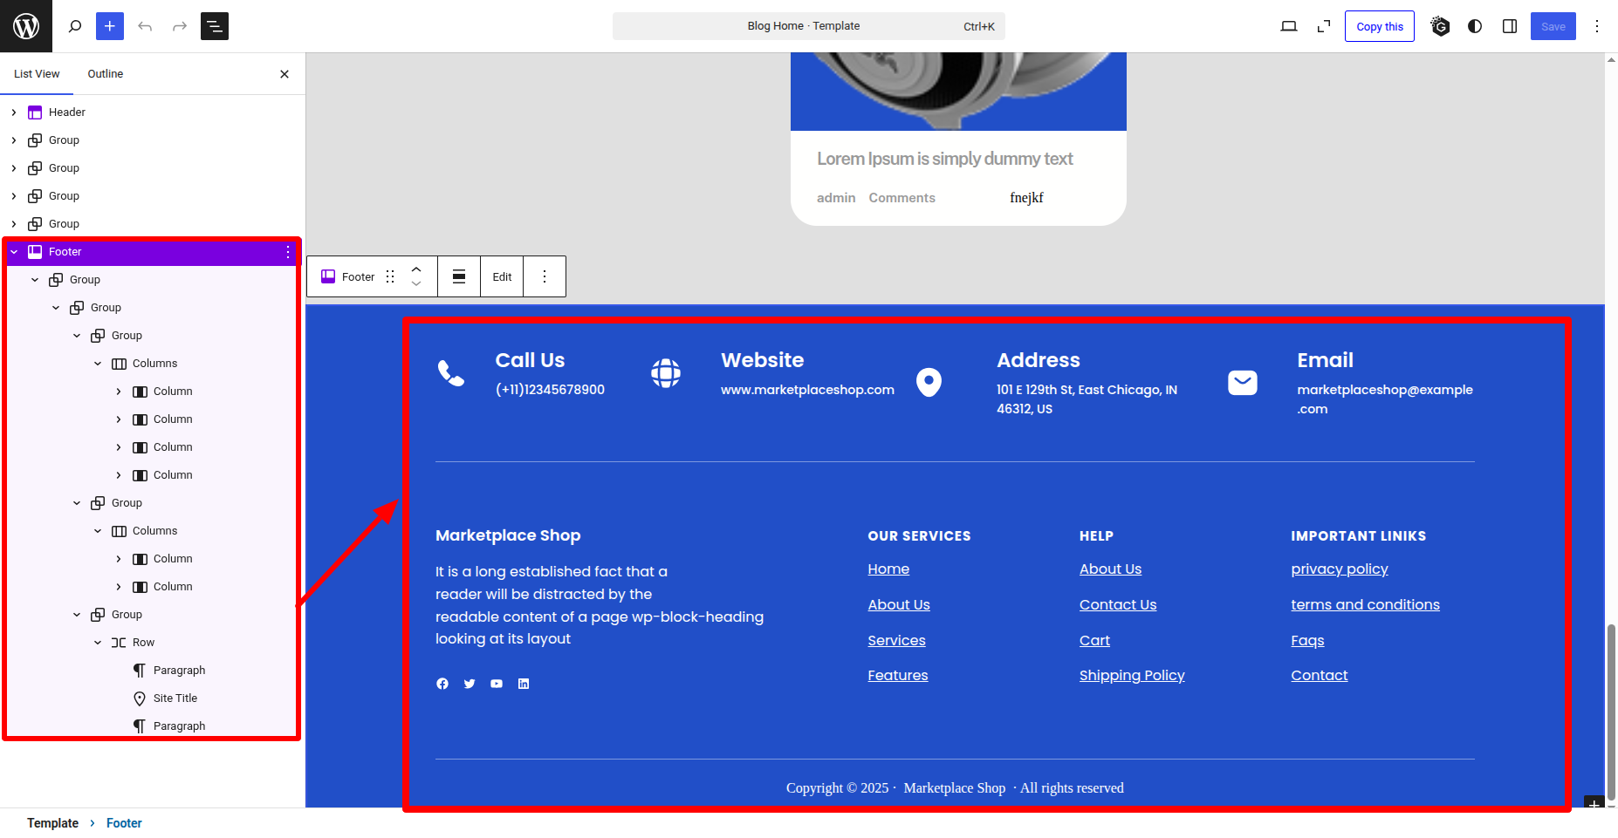Click the Edit button in Footer toolbar
Screen dimensions: 1618x838
(x=502, y=276)
